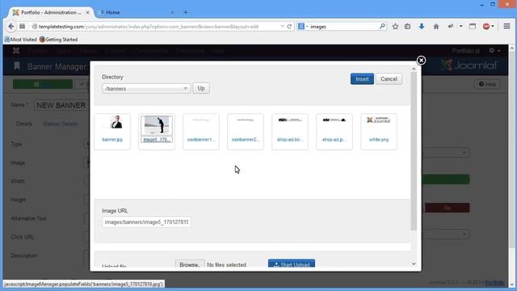
Task: Open search engine selector dropdown
Action: coord(303,27)
